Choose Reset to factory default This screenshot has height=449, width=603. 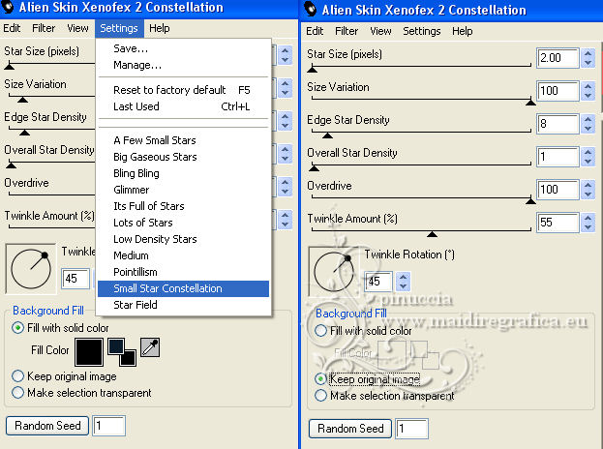tap(184, 90)
